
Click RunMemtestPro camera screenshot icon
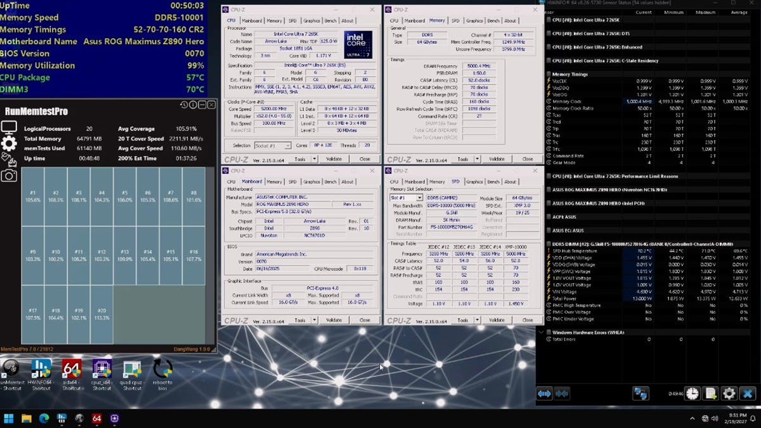9,176
